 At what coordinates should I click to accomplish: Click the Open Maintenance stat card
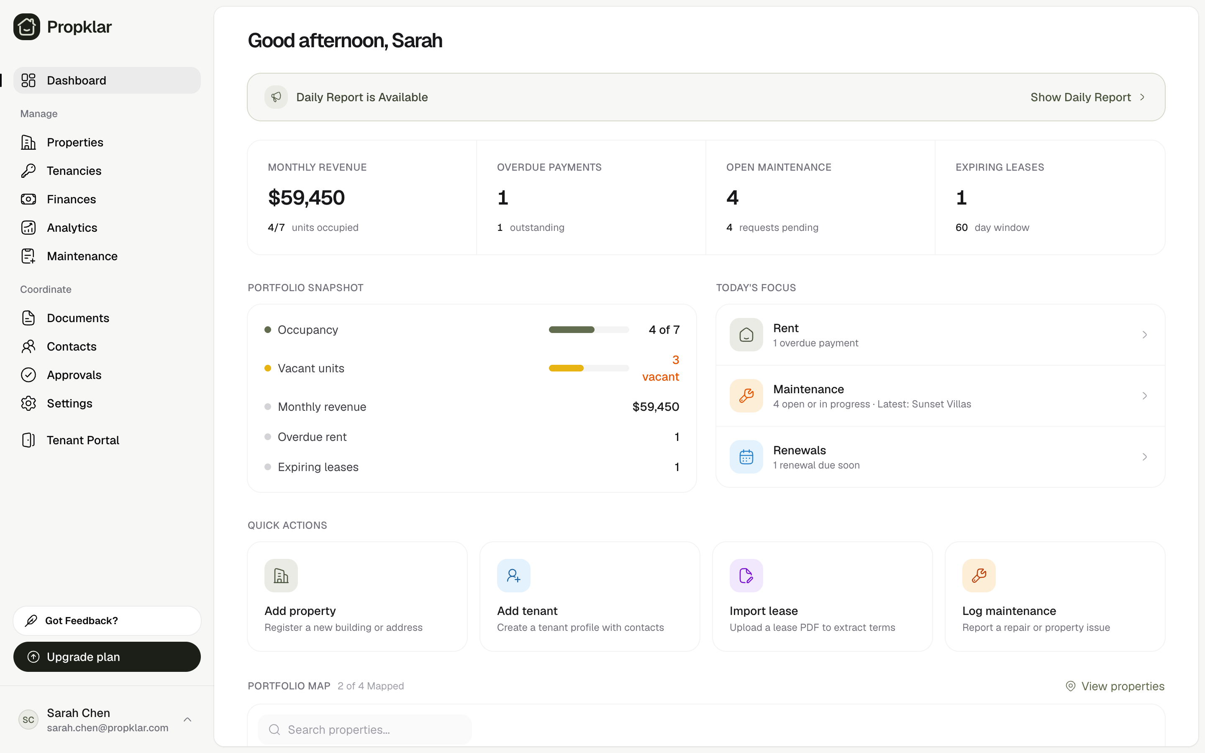coord(820,197)
